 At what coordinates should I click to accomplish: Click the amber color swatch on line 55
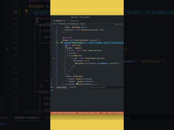click(x=77, y=84)
